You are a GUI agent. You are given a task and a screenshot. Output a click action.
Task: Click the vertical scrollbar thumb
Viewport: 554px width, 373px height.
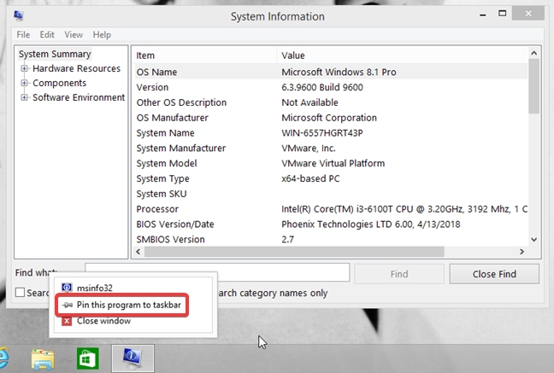[533, 86]
